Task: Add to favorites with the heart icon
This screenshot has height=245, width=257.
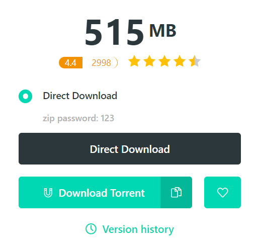Action: tap(222, 192)
